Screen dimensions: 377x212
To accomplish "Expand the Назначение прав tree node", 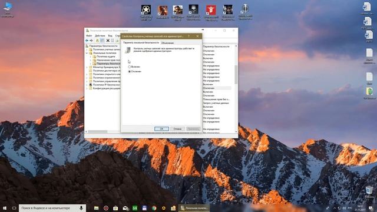I will click(x=91, y=60).
